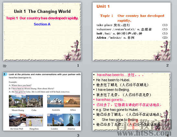Click 'He has been to Hubei.' bullet

click(x=113, y=80)
